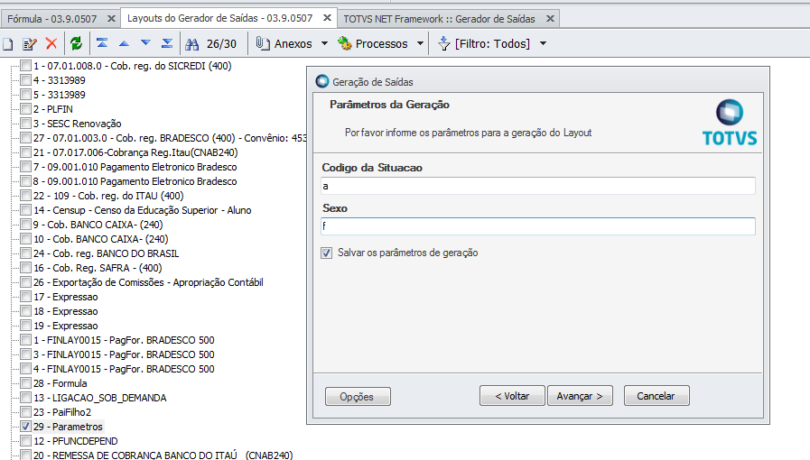Close the TOTVS NET Framework tab
This screenshot has height=460, width=810.
[550, 19]
